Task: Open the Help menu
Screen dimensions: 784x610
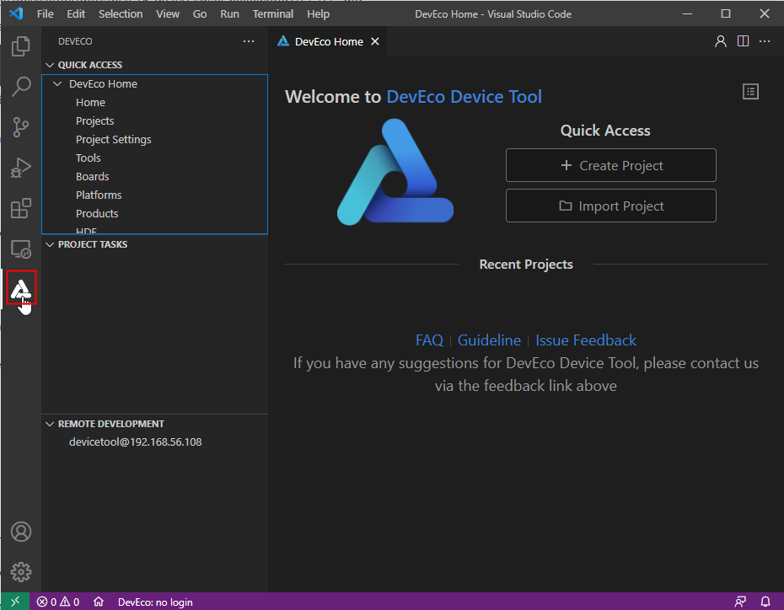Action: 318,14
